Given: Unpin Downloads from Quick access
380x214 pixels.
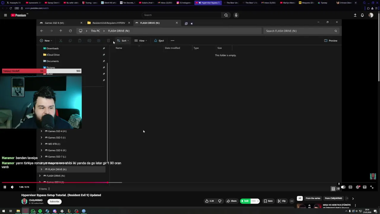Looking at the screenshot, I should click(104, 48).
